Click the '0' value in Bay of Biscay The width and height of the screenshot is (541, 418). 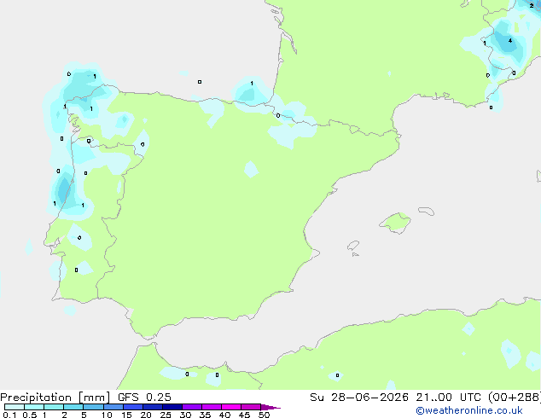coord(200,82)
